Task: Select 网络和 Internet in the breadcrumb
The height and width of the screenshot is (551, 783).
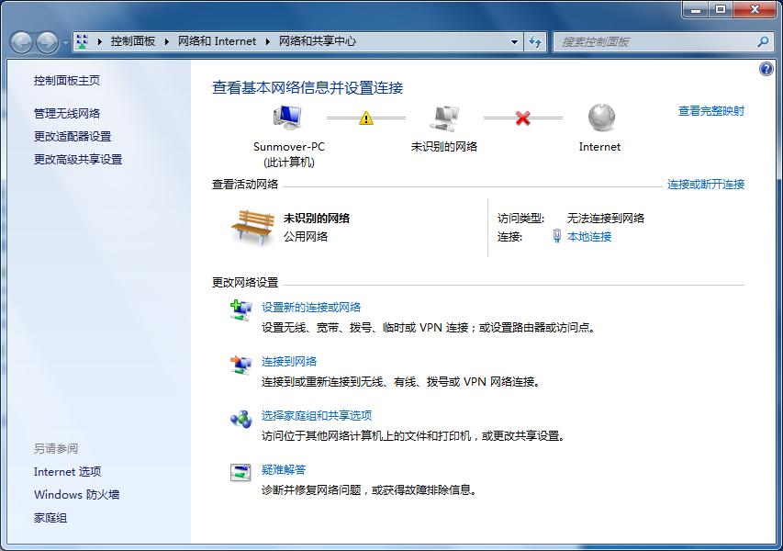Action: coord(218,41)
